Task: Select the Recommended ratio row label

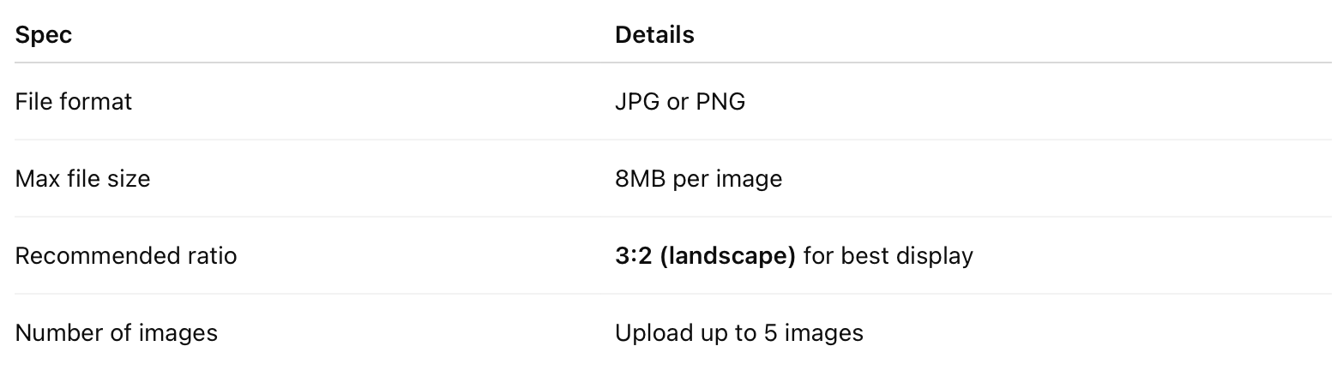Action: coord(126,255)
